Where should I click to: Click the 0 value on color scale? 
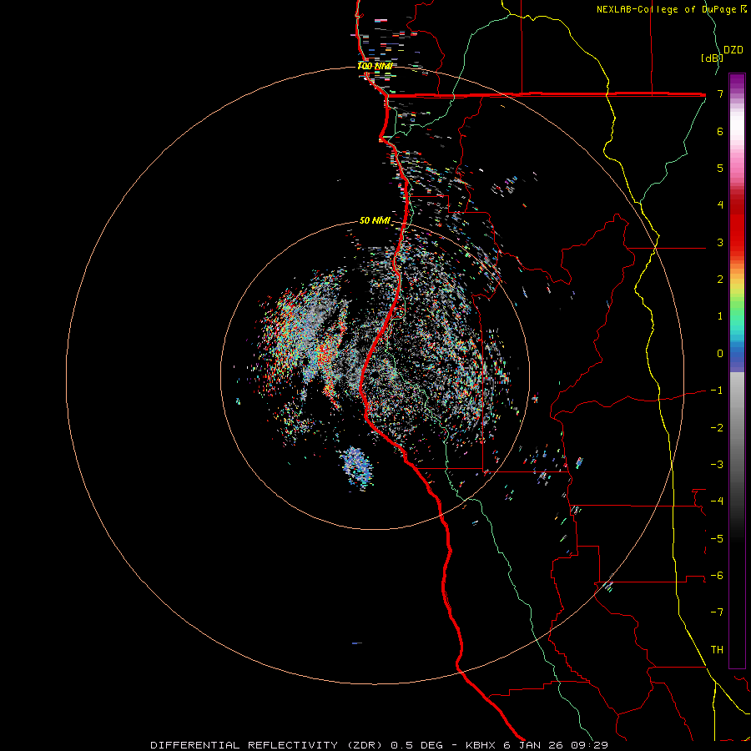tap(720, 354)
